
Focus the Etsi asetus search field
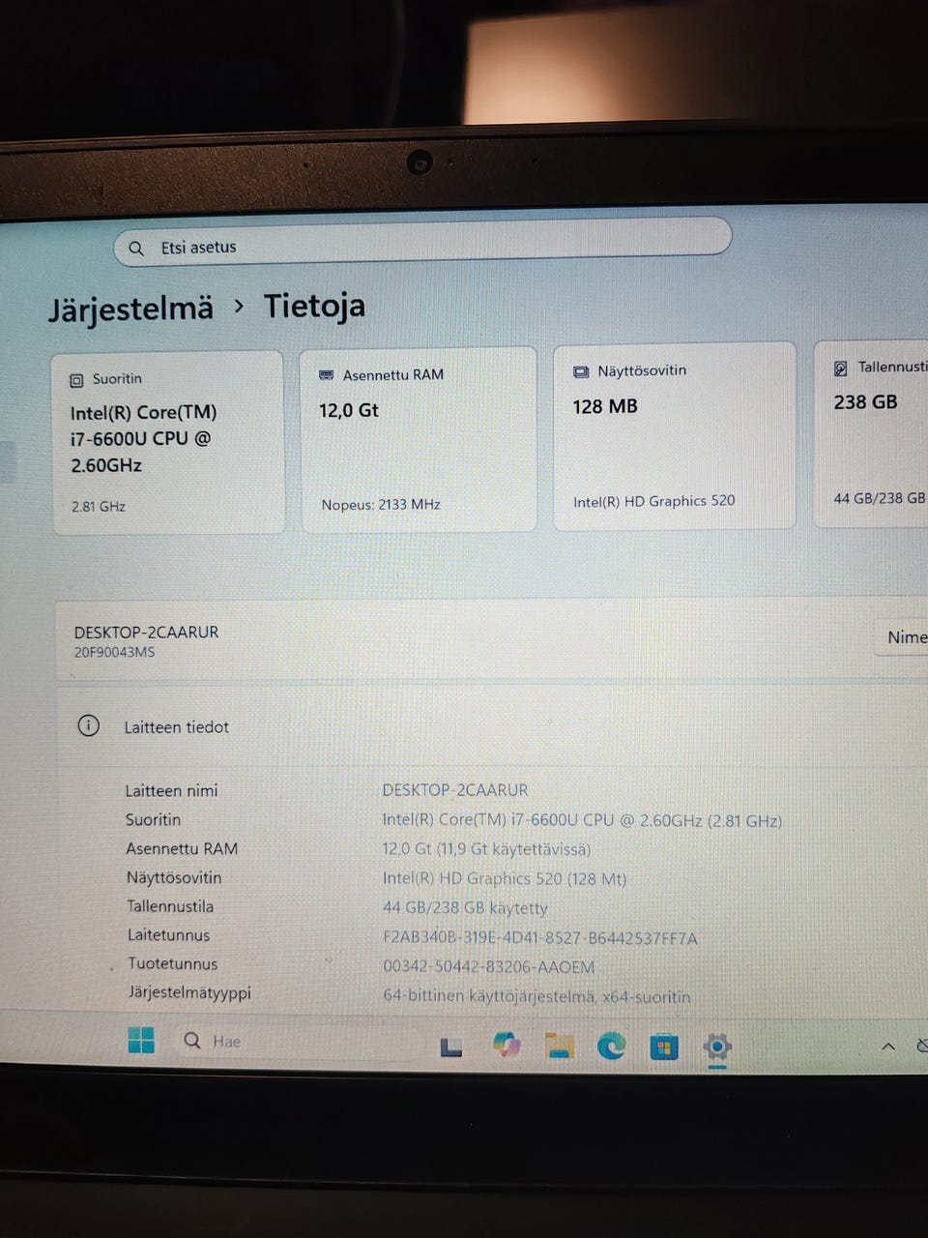[x=422, y=244]
